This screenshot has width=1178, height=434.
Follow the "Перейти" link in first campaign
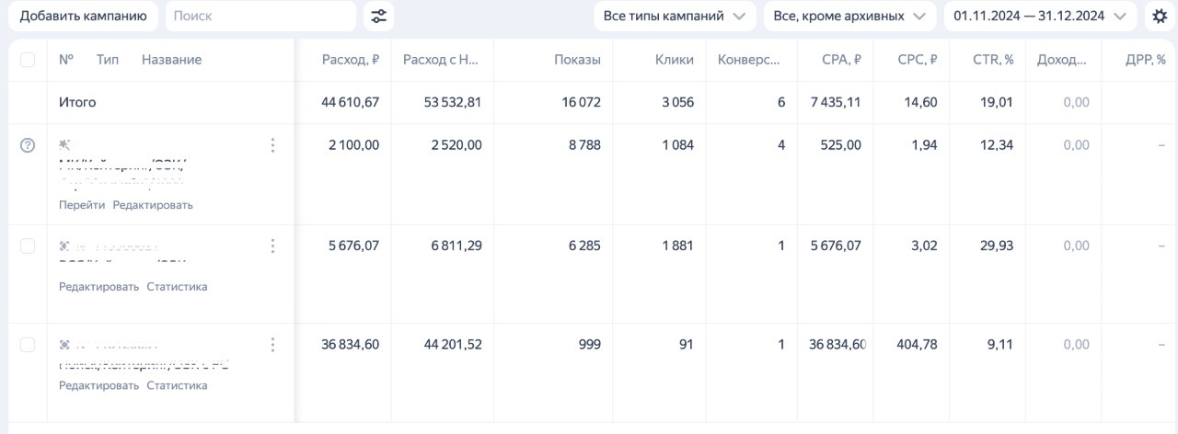82,205
